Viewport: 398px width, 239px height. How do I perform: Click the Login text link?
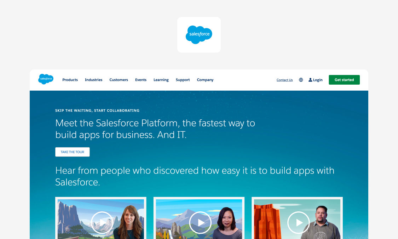pyautogui.click(x=318, y=80)
